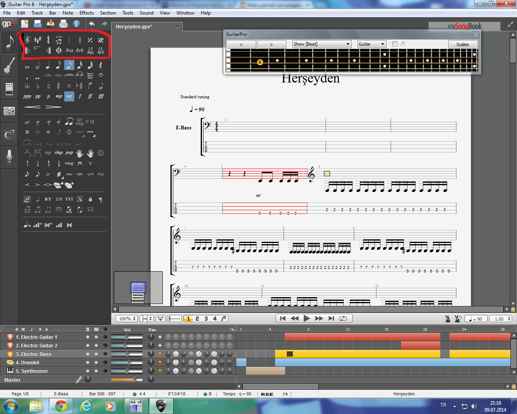Open the File menu
517x414 pixels.
point(7,13)
